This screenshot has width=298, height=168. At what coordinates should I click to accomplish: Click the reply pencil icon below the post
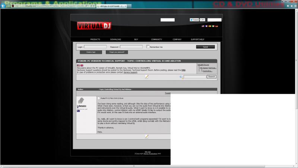point(147,136)
